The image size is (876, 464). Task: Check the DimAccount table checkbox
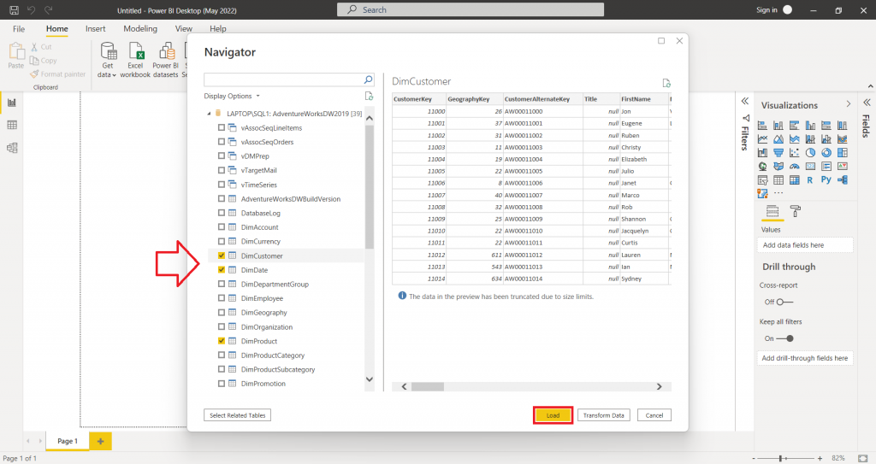pyautogui.click(x=222, y=227)
